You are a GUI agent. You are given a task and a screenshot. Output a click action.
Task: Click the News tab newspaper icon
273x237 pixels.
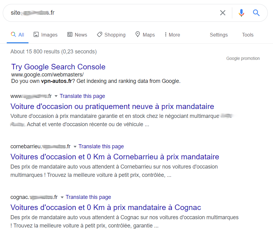(70, 34)
